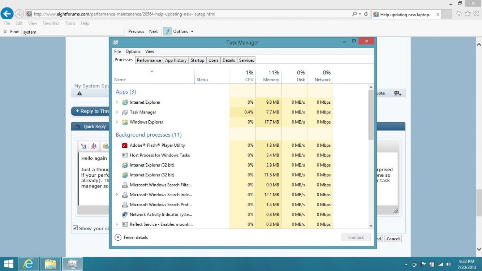Close the Find bar with the X
Screen dimensions: 482x271
pos(5,32)
